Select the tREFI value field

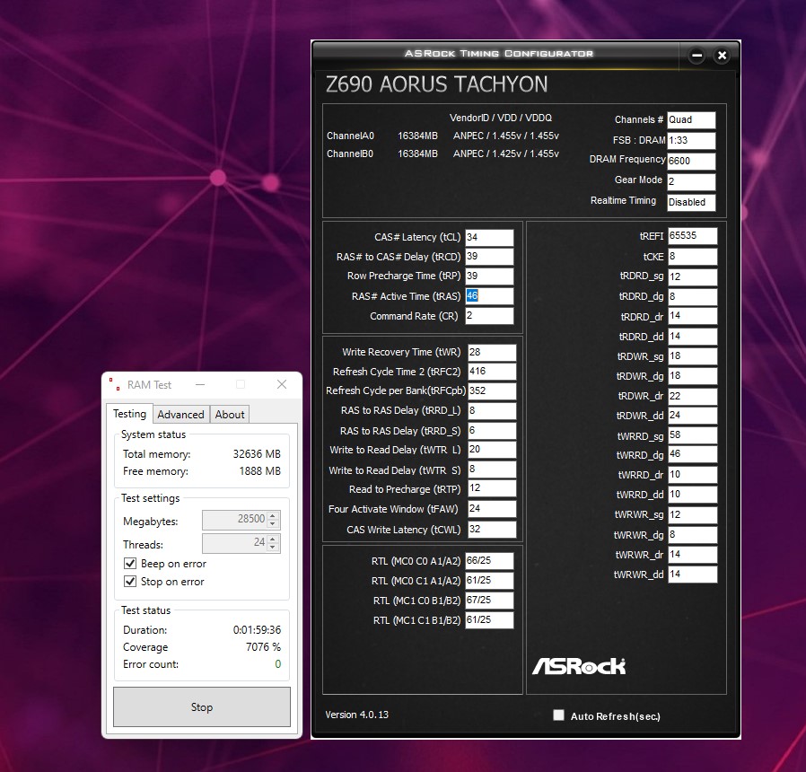coord(692,236)
